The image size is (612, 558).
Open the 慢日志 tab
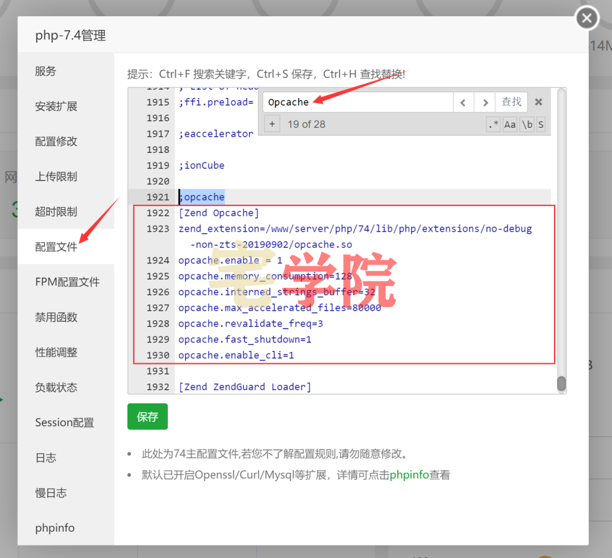click(x=66, y=492)
